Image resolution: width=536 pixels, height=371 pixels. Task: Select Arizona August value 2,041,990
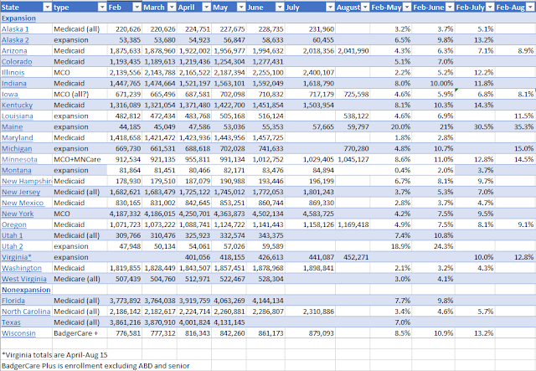coord(353,50)
